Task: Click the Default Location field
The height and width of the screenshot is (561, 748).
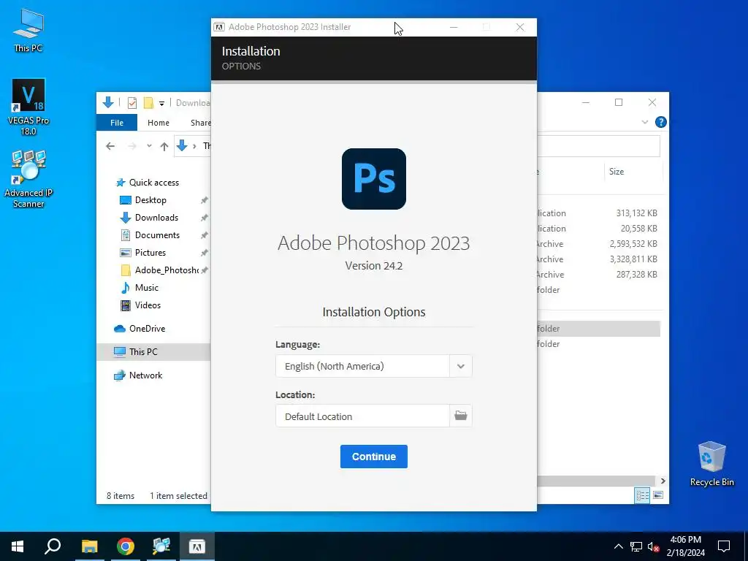Action: pyautogui.click(x=362, y=416)
